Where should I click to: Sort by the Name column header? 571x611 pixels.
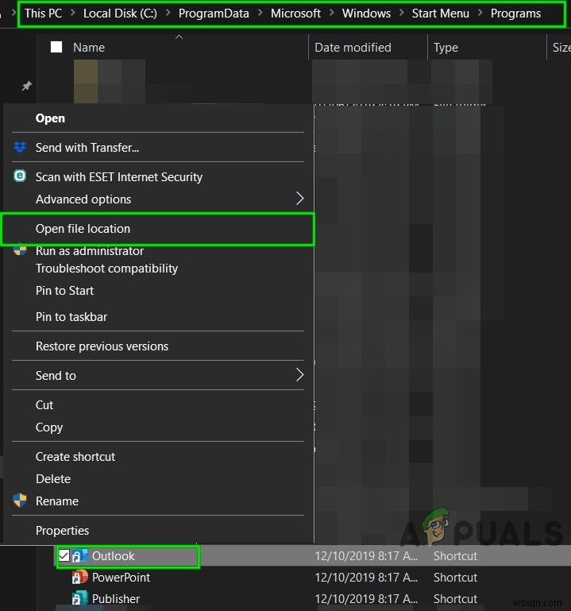(89, 48)
